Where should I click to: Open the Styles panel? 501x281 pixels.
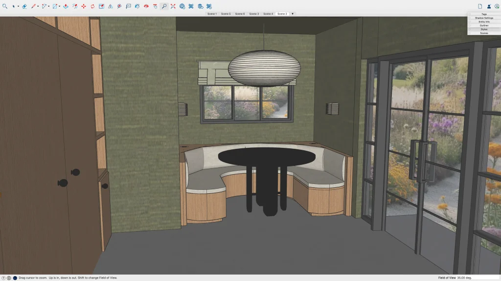484,29
